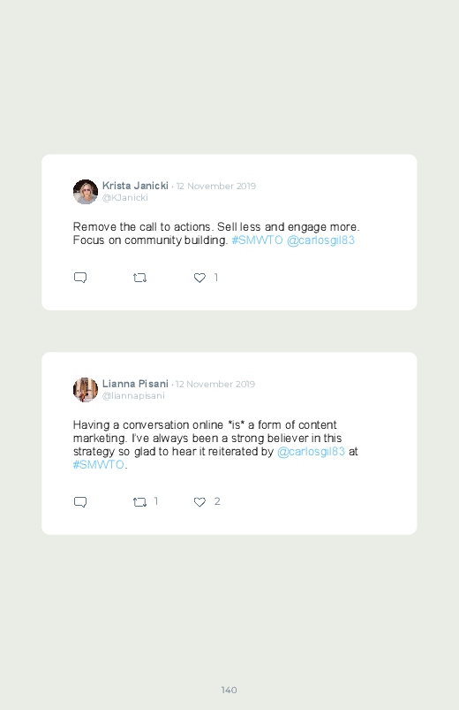459x710 pixels.
Task: Open the @liannapisani handle
Action: pyautogui.click(x=133, y=396)
